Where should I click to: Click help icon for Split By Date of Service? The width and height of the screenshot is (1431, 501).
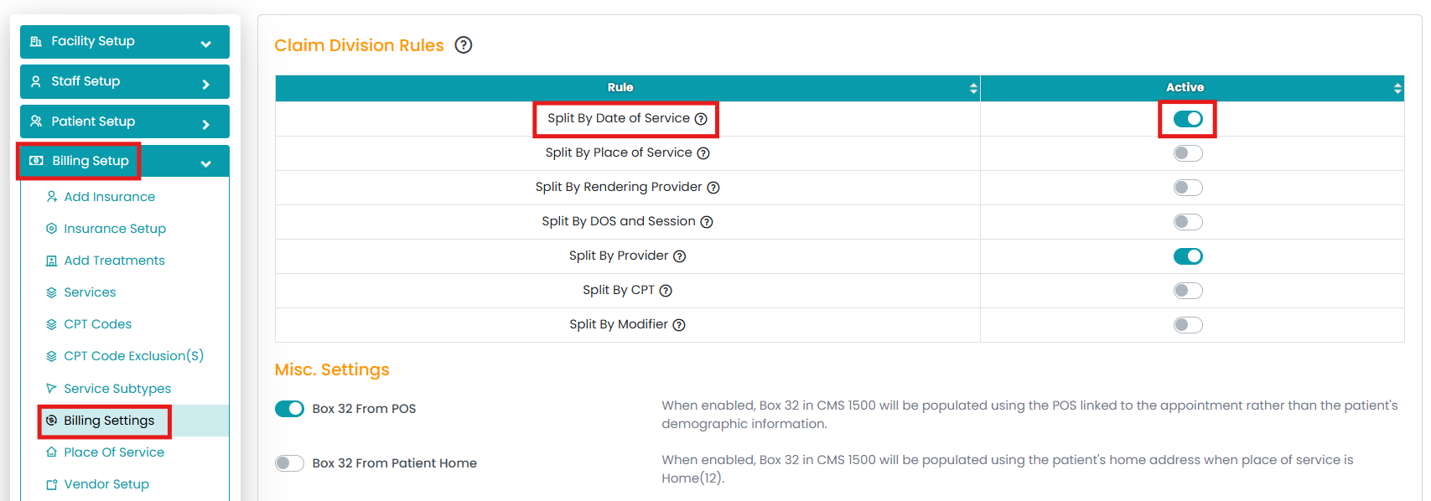(701, 119)
